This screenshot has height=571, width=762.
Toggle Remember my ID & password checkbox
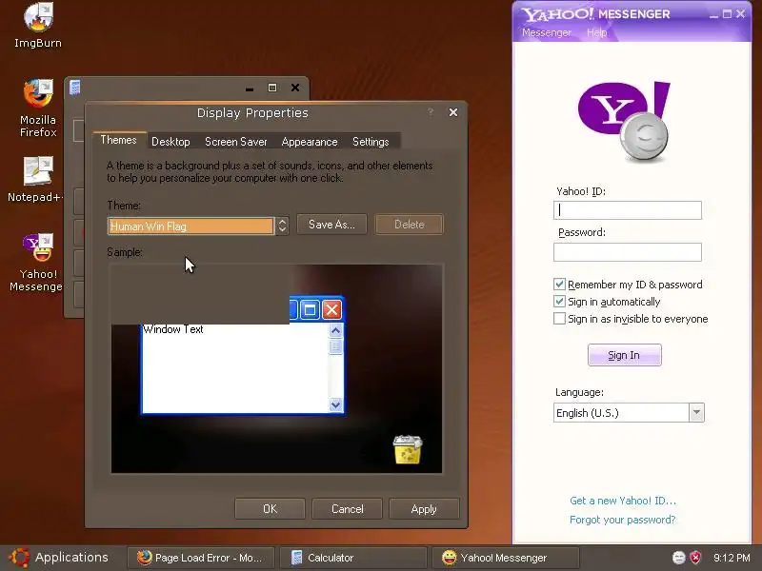click(x=559, y=284)
